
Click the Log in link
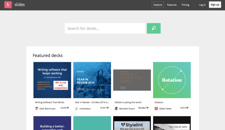point(202,5)
